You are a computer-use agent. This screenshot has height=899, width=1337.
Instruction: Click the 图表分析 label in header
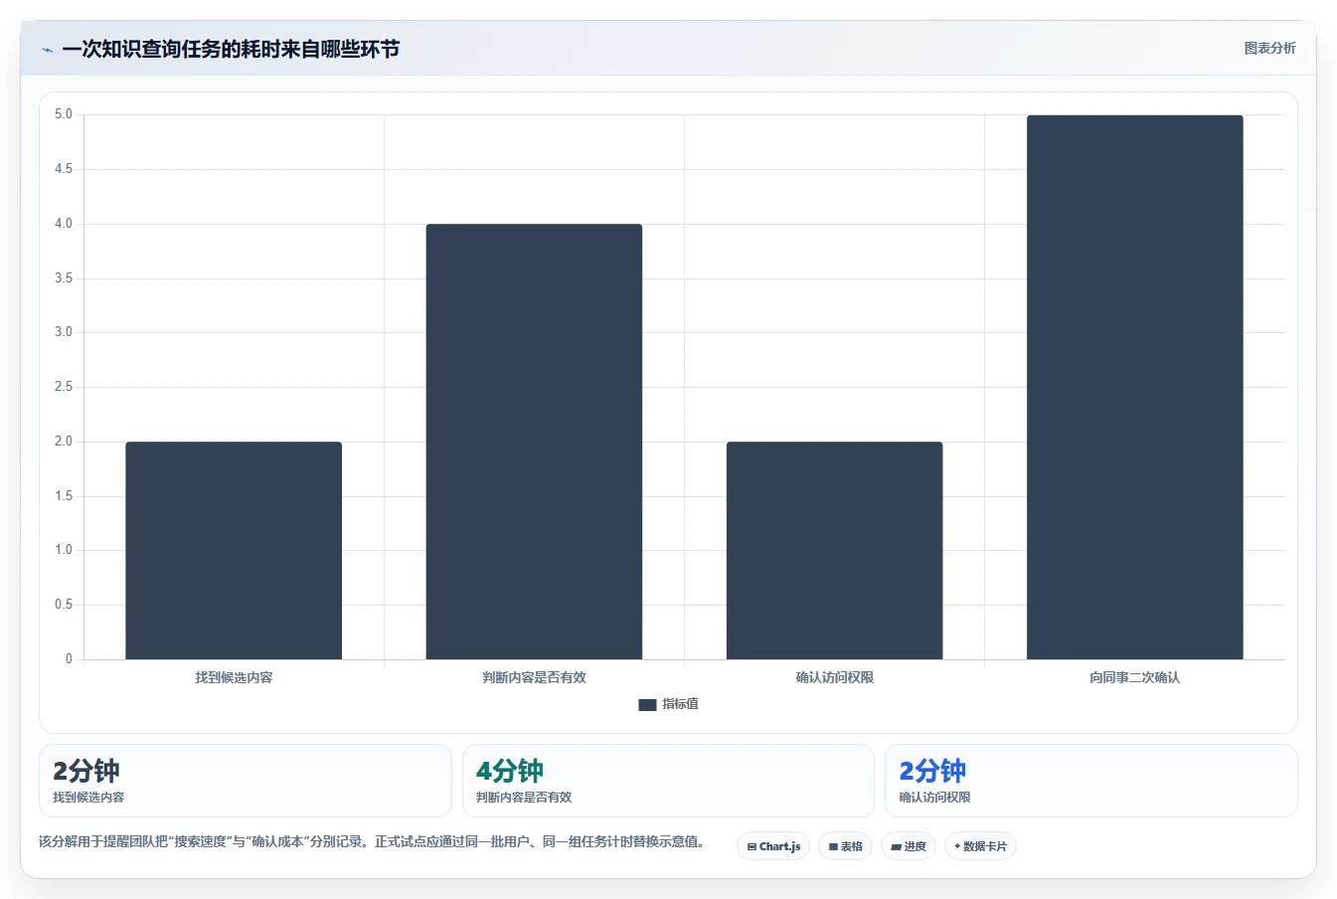point(1269,48)
